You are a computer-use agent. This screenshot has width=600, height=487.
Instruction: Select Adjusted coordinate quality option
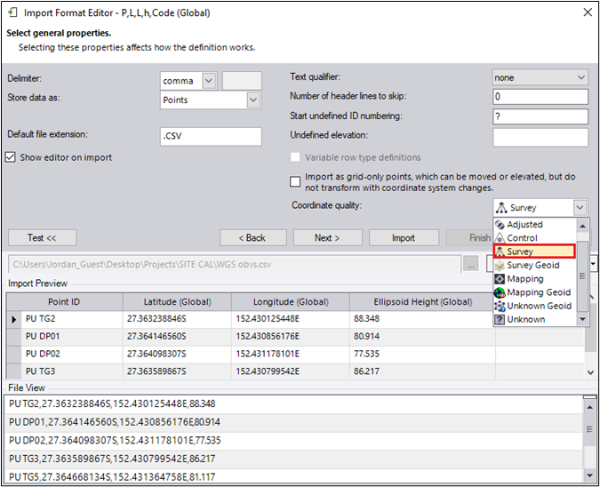click(x=535, y=225)
